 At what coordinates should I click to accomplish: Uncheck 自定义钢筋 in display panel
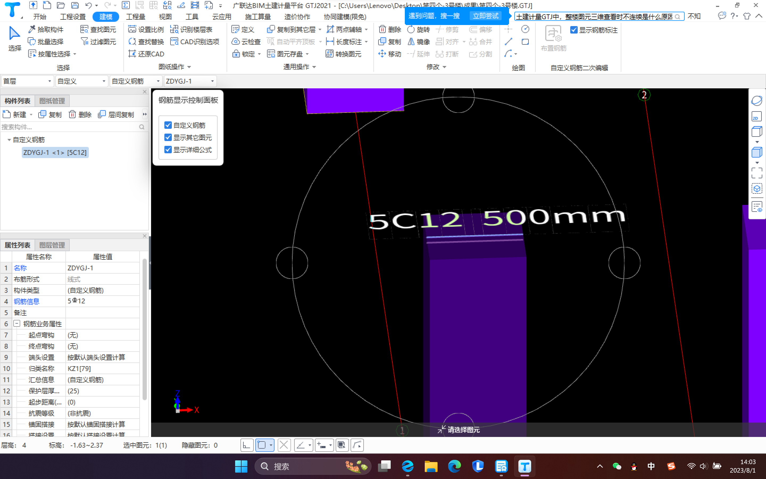point(168,125)
